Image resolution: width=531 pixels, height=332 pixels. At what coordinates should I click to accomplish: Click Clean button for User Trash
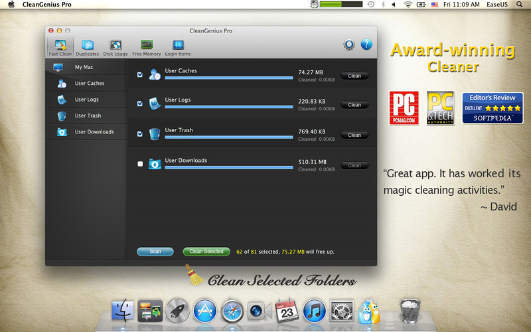(354, 135)
